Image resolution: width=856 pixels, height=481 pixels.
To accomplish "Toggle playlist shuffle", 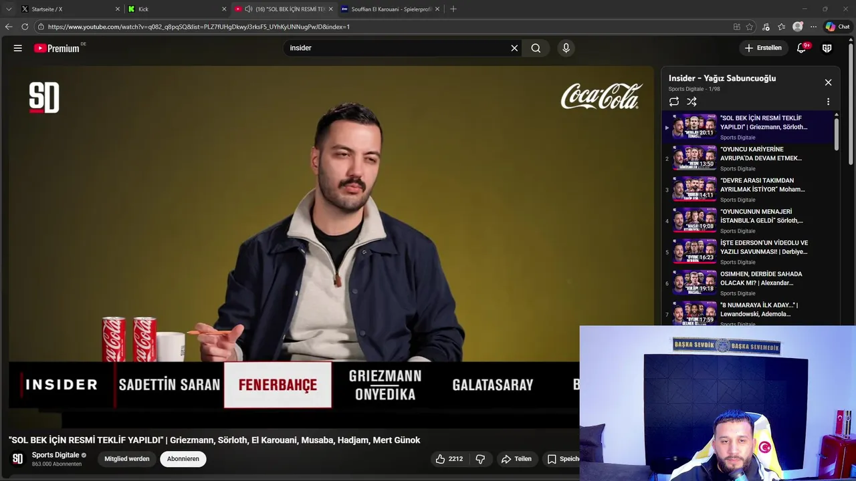I will tap(691, 102).
